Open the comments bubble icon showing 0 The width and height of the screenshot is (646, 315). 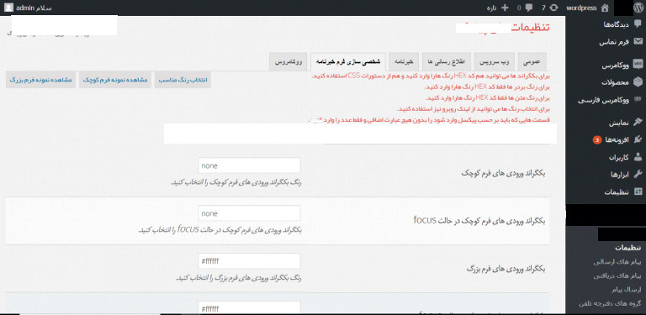point(529,8)
